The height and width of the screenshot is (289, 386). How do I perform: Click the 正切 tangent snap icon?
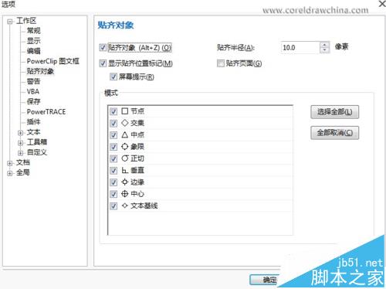click(x=125, y=158)
